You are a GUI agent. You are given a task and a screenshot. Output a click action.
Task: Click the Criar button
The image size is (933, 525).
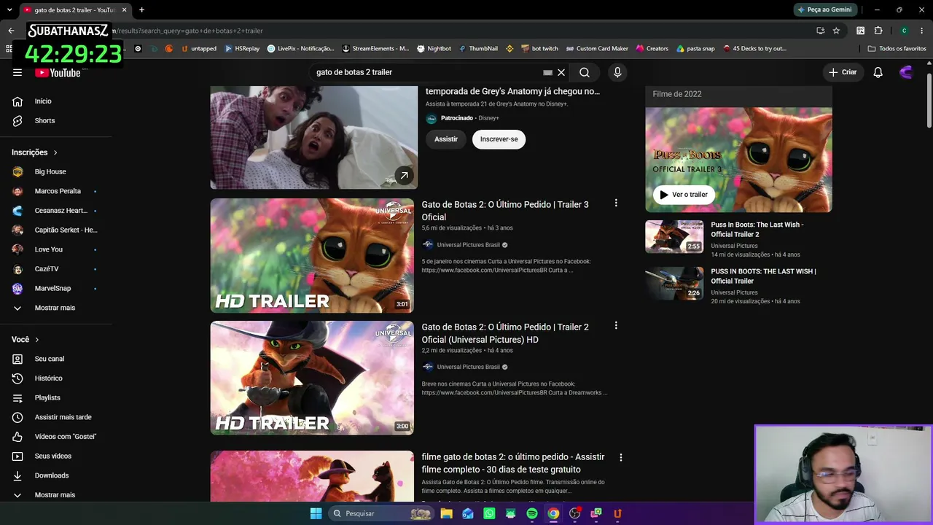coord(843,72)
